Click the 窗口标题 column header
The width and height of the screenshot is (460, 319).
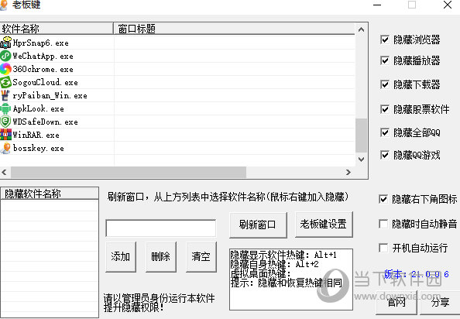[x=234, y=29]
